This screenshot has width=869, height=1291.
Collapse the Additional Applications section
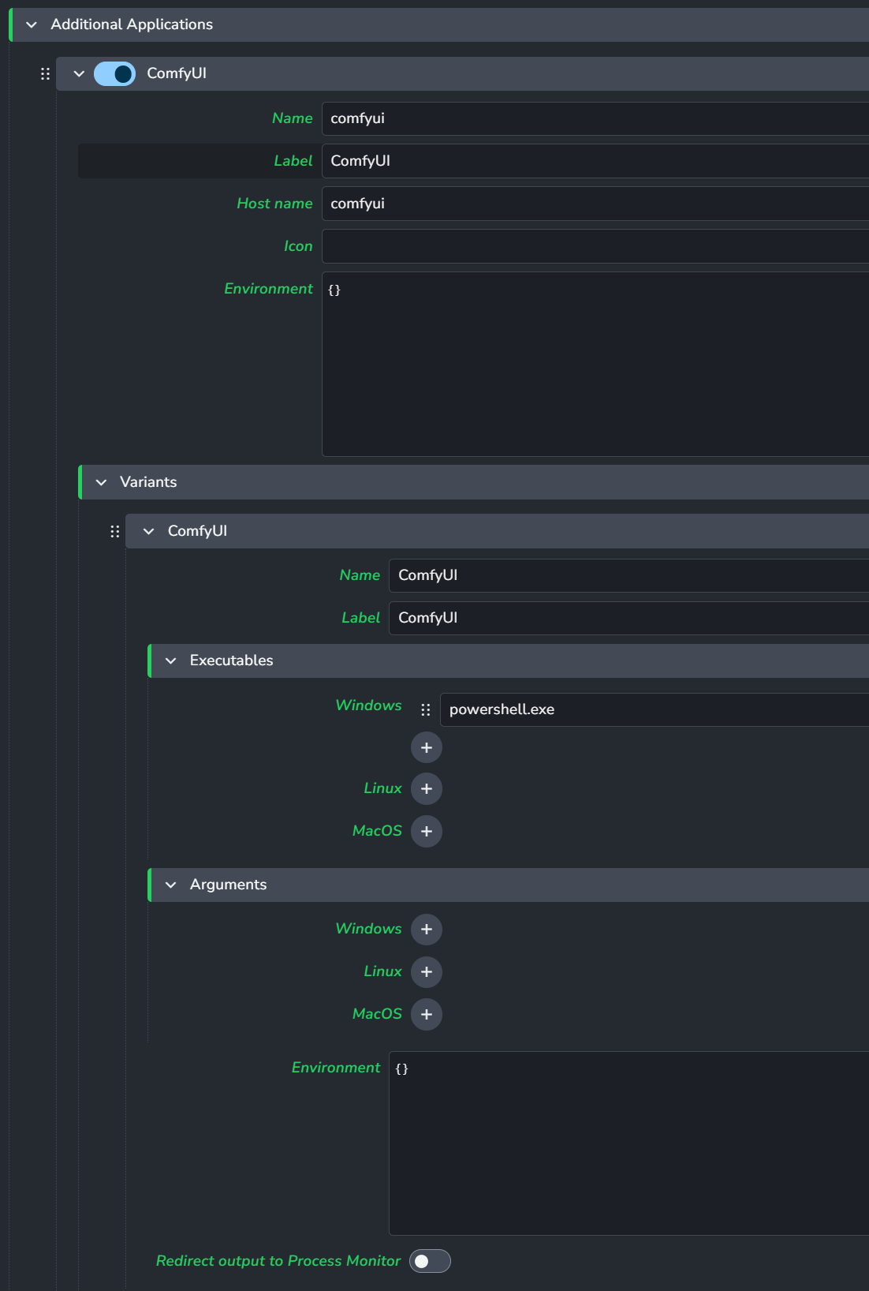(32, 24)
